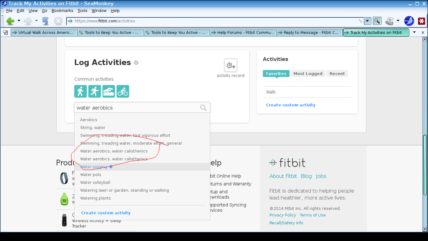
Task: Go back with the green Back arrow
Action: tap(10, 21)
